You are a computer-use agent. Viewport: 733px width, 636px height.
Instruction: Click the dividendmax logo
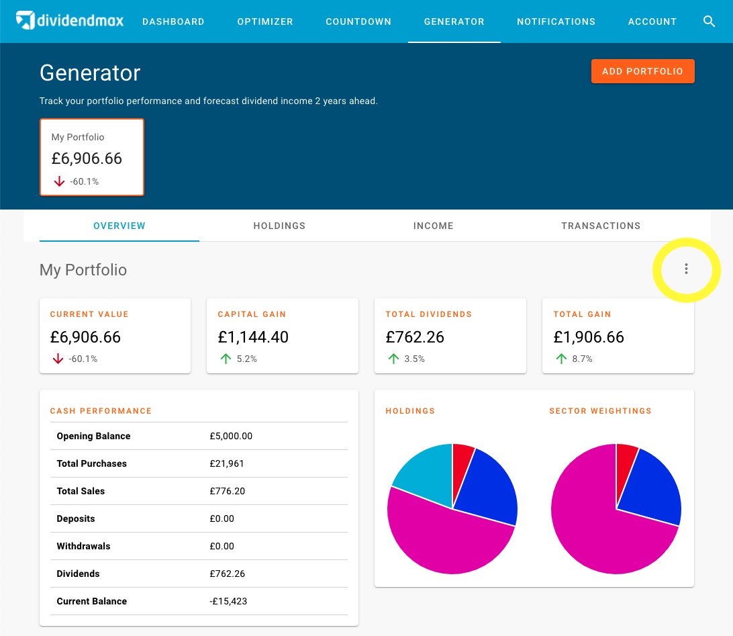click(70, 21)
